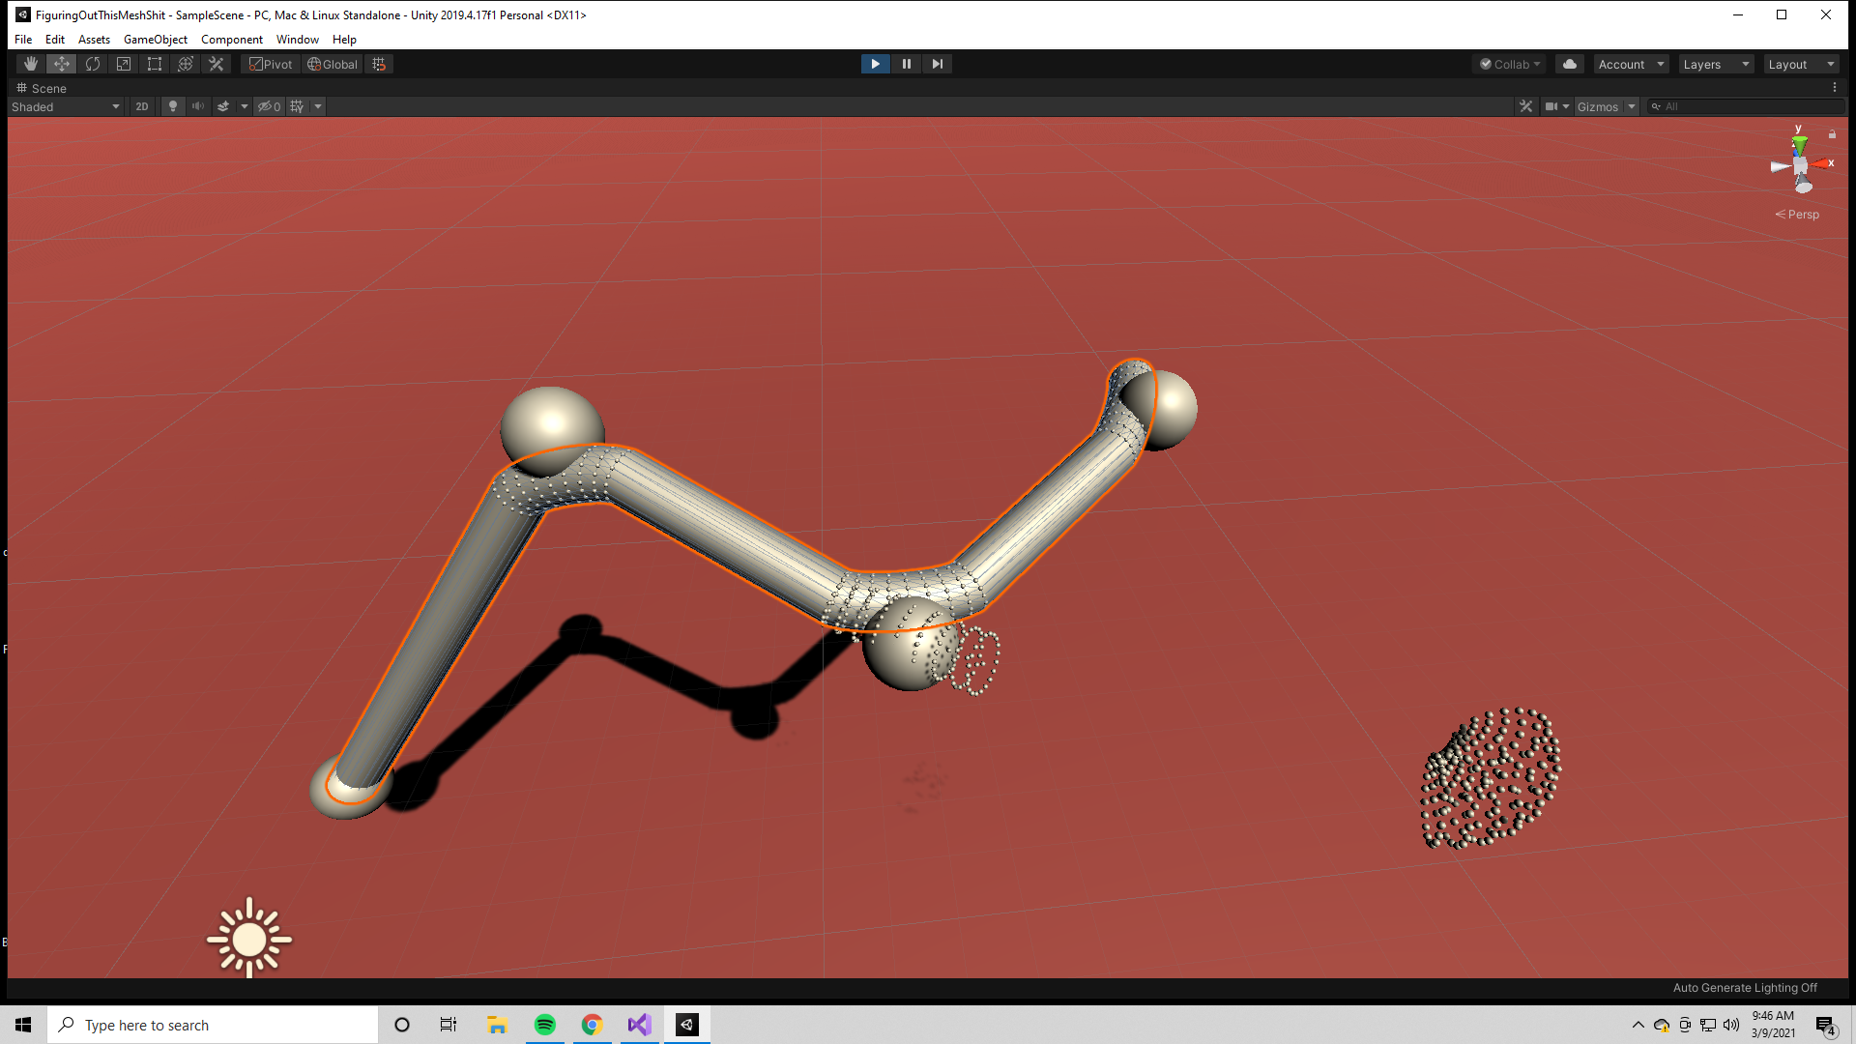Open Account dropdown

[x=1631, y=64]
